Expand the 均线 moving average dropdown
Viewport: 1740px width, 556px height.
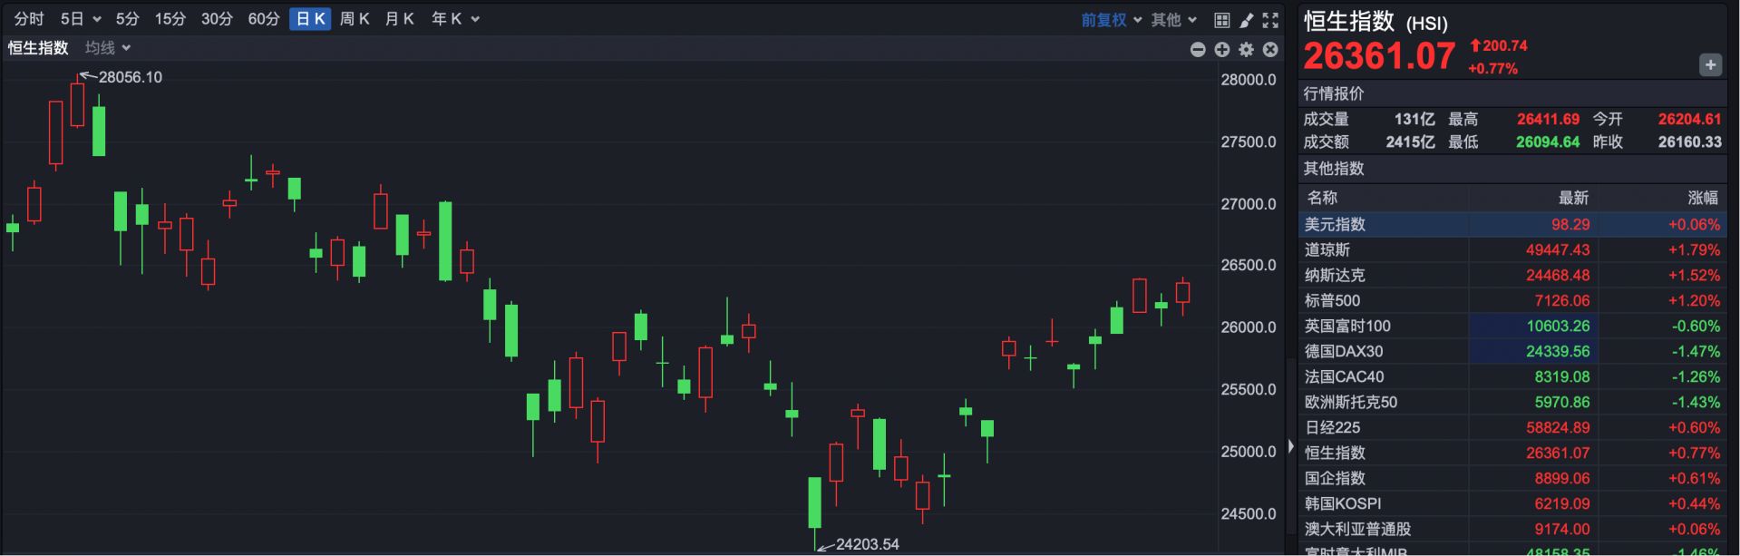coord(108,48)
